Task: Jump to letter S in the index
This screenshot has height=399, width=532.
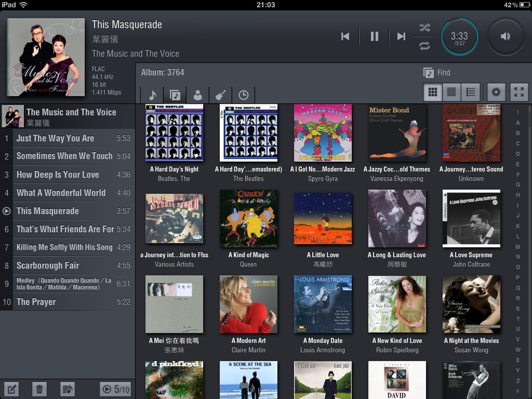Action: 518,309
